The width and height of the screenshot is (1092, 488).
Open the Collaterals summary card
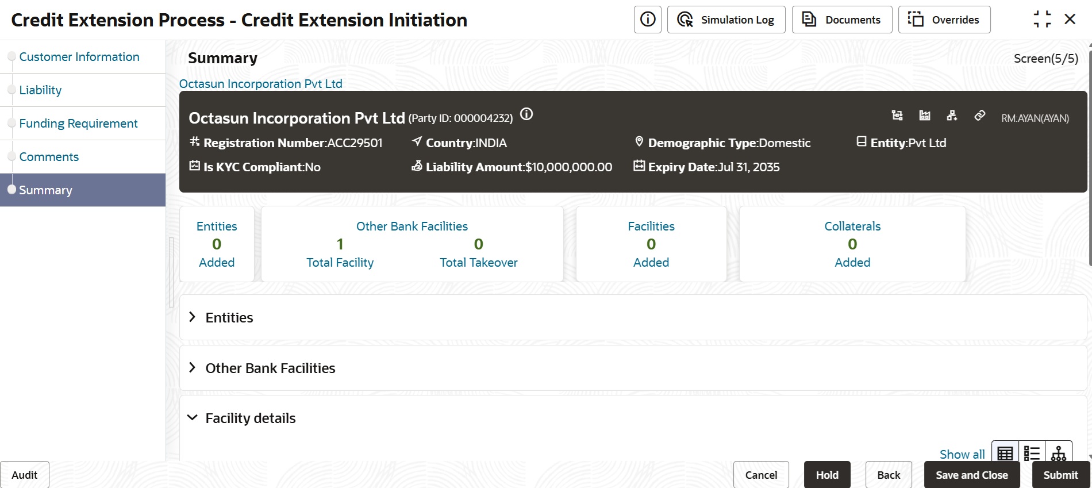point(852,244)
